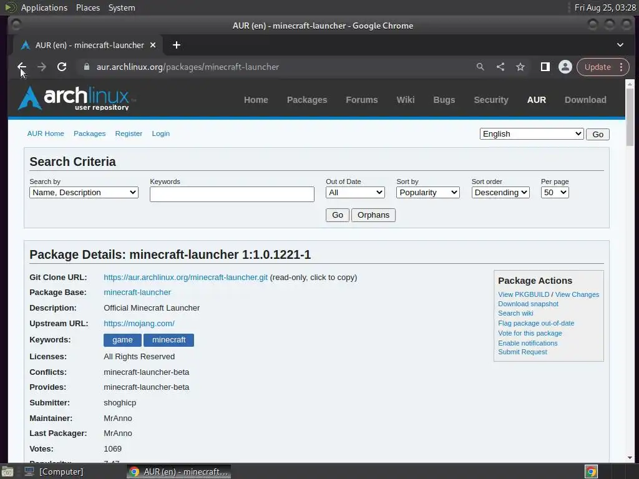Click View PKGBUILD link
Image resolution: width=639 pixels, height=479 pixels.
pos(524,294)
